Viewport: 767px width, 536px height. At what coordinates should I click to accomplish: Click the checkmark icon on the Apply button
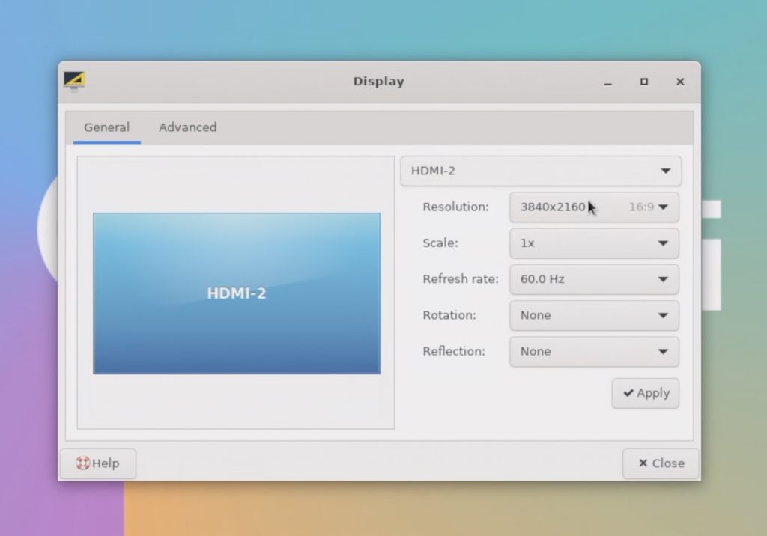coord(628,393)
